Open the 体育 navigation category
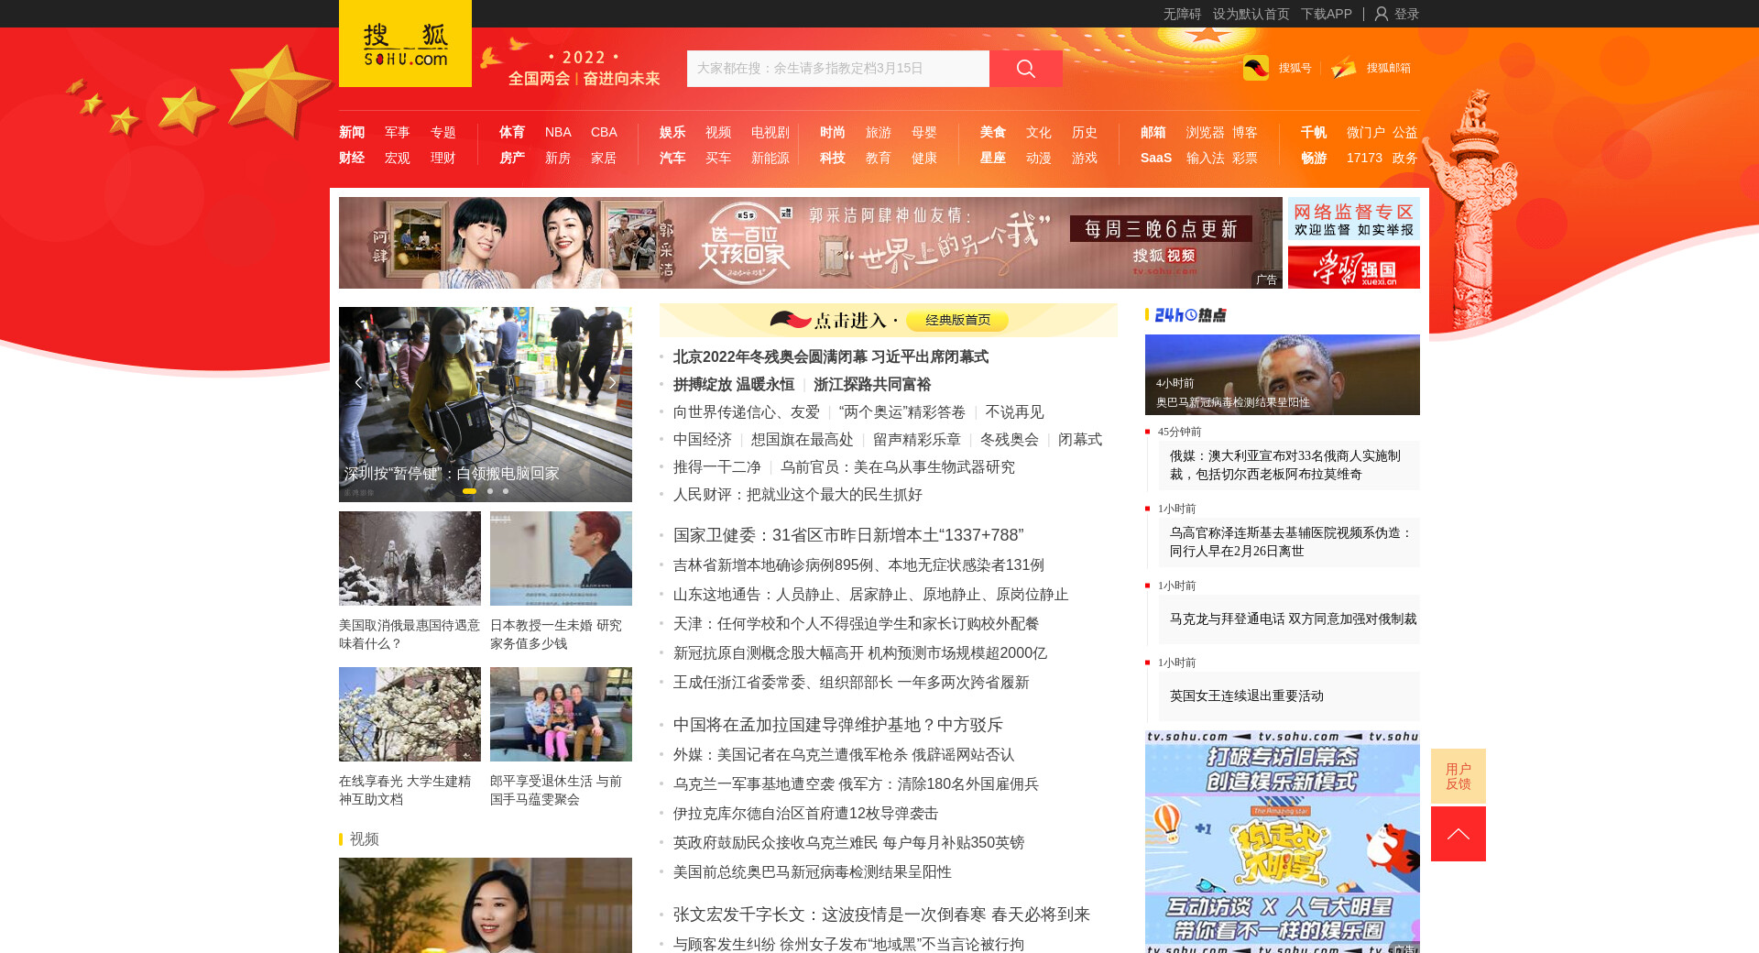Image resolution: width=1759 pixels, height=953 pixels. pos(512,132)
